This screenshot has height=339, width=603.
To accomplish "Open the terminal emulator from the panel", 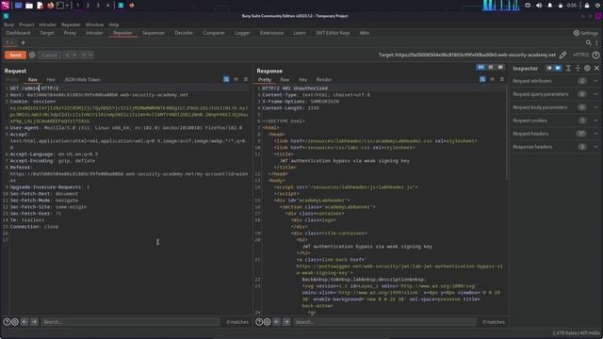I will pos(60,6).
